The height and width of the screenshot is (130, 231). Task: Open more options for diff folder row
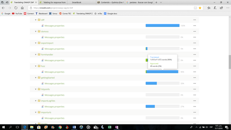pyautogui.click(x=195, y=20)
